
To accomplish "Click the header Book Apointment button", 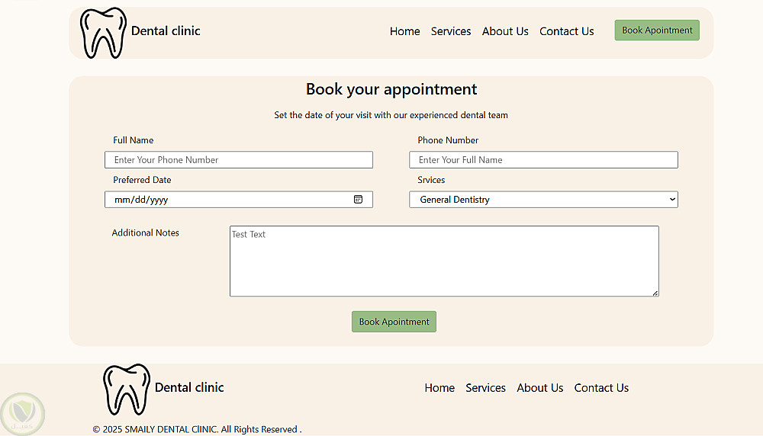I will (x=657, y=30).
